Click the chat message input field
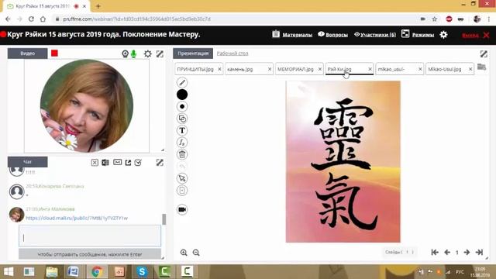This screenshot has width=496, height=279. pyautogui.click(x=90, y=236)
